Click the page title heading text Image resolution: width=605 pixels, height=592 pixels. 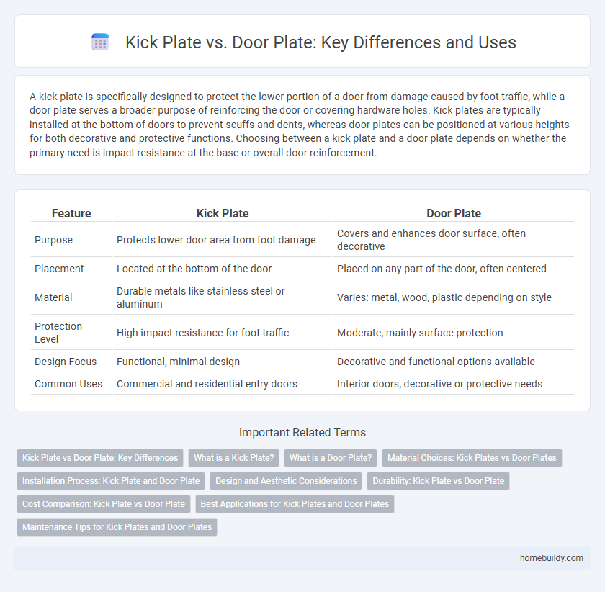click(x=321, y=42)
